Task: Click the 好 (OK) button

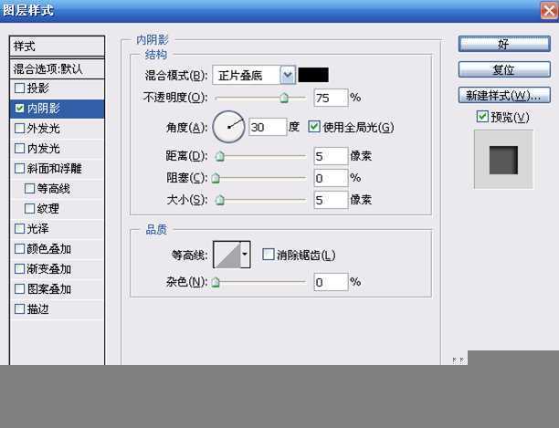Action: pyautogui.click(x=504, y=44)
